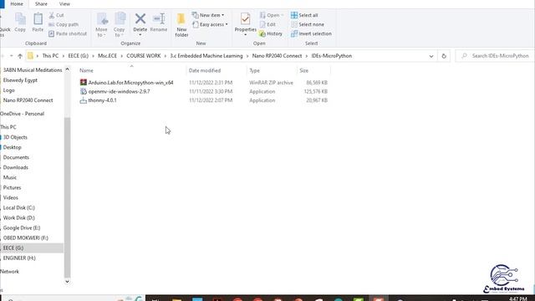Screen dimensions: 535x301
Task: Go up one folder level arrow
Action: click(20, 56)
